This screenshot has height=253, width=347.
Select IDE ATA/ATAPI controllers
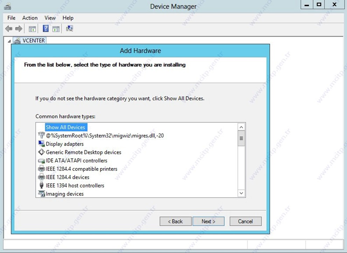point(76,161)
